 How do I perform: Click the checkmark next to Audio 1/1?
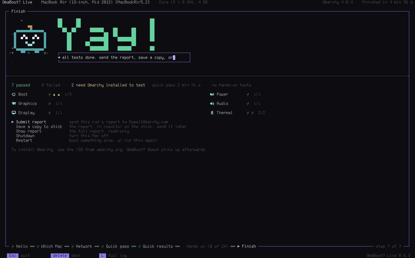pos(248,103)
